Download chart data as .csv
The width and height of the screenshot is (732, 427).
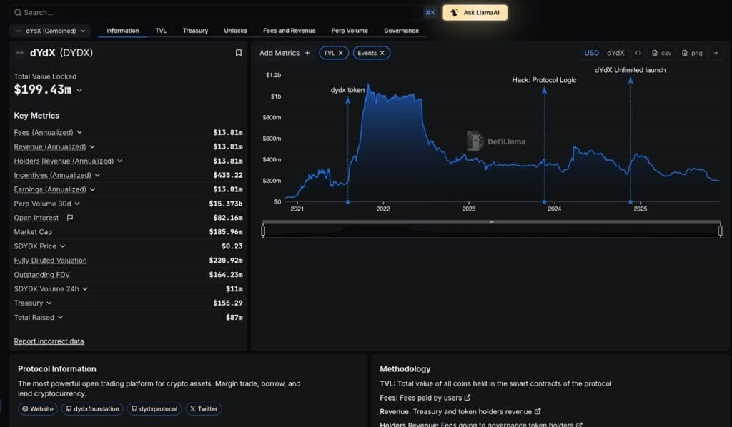(661, 53)
